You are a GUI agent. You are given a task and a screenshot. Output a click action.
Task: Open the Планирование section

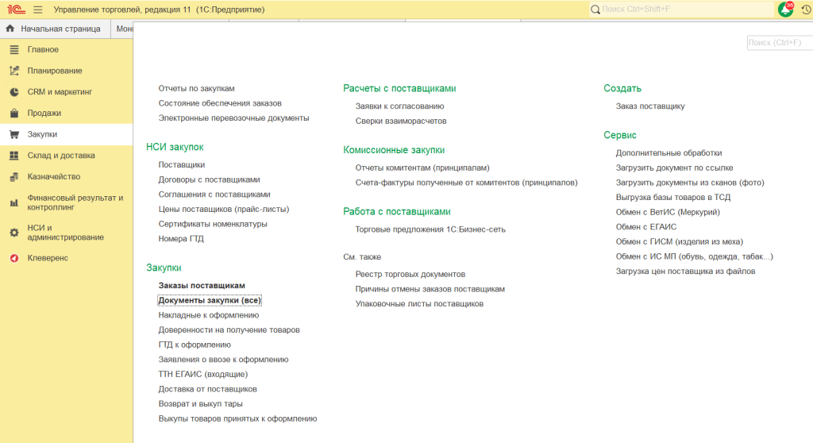click(67, 71)
